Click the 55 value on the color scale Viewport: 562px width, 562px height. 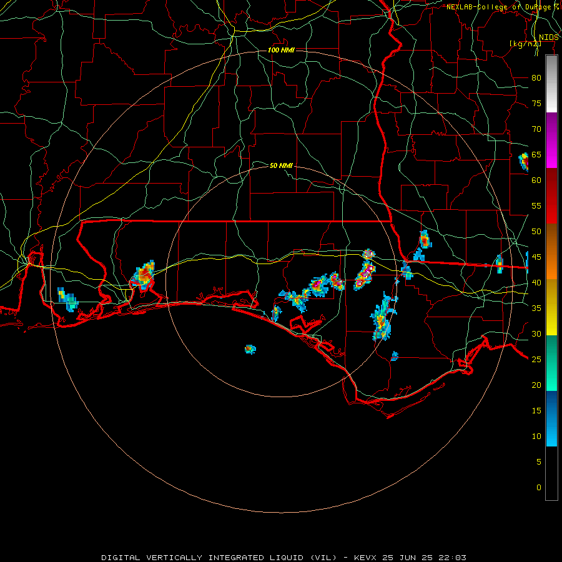point(536,205)
